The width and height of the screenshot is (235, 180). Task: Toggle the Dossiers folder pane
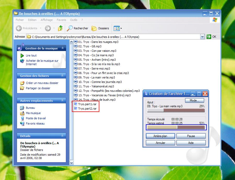(x=100, y=28)
